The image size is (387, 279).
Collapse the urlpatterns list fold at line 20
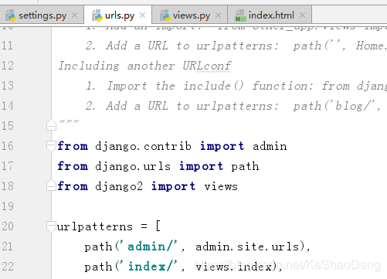[51, 226]
